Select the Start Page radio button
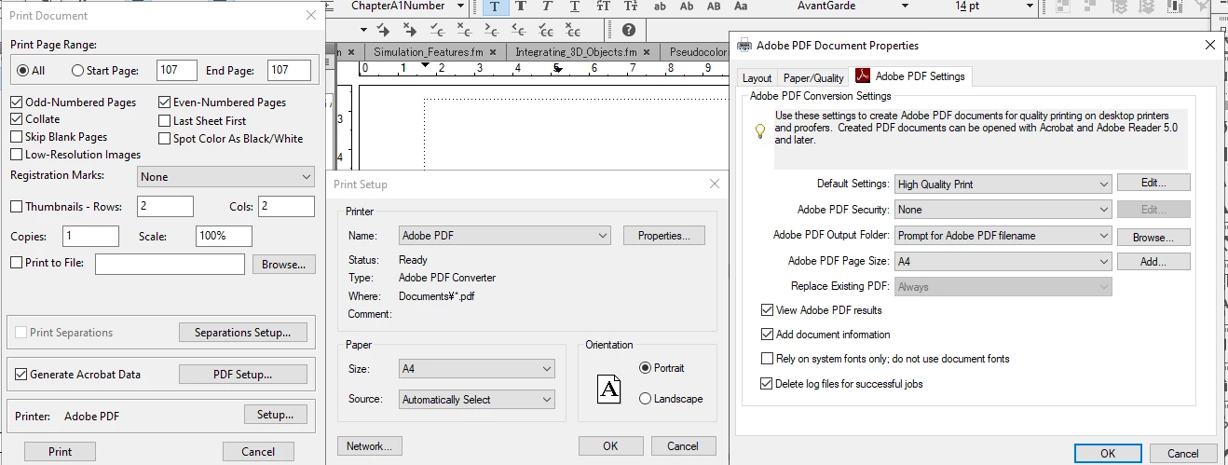This screenshot has height=465, width=1228. point(77,71)
